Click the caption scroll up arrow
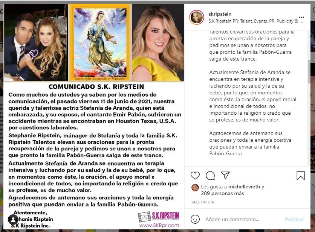The height and width of the screenshot is (232, 315). coord(309,35)
